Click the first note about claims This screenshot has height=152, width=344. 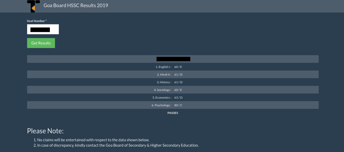tap(93, 140)
